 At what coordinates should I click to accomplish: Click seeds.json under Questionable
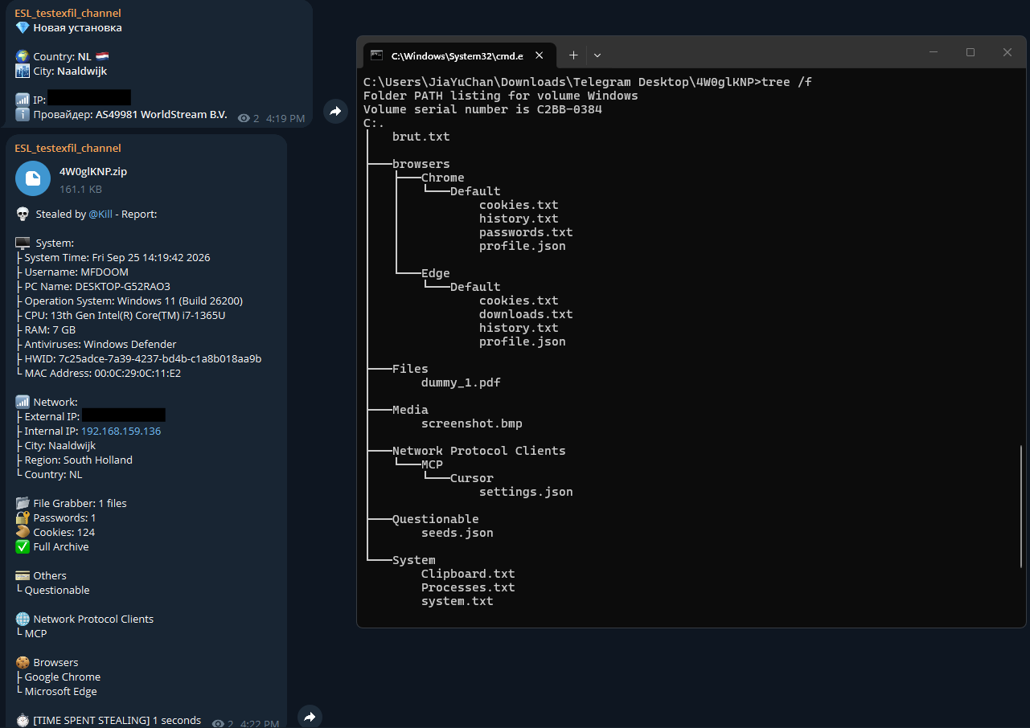tap(458, 533)
